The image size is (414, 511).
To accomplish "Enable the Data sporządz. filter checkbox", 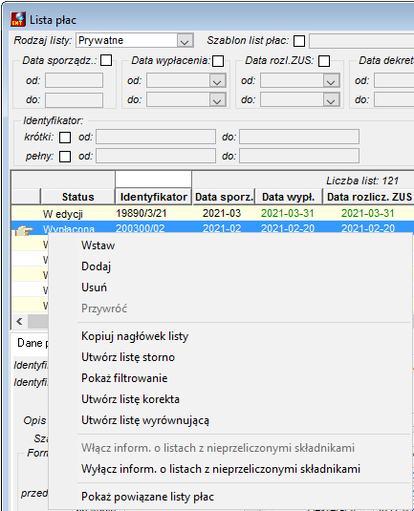I will click(x=106, y=60).
